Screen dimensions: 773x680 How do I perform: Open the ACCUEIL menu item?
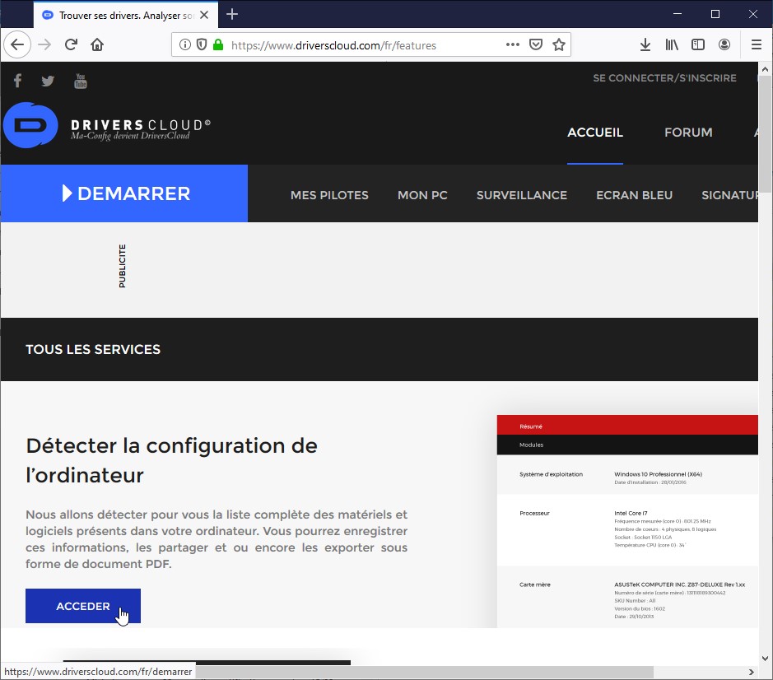pos(595,133)
